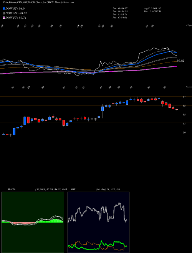Click the white DOW MT legend swatch

click(4, 13)
